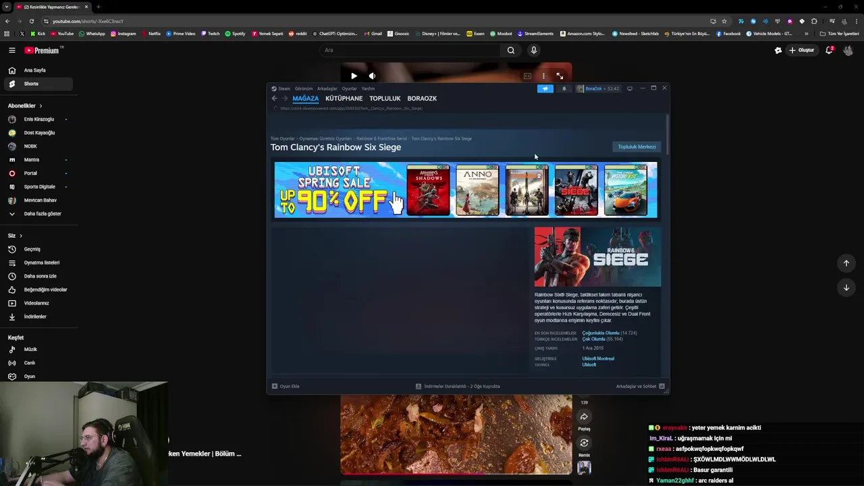The width and height of the screenshot is (864, 486).
Task: Open Geçmiş history in the sidebar
Action: point(39,249)
